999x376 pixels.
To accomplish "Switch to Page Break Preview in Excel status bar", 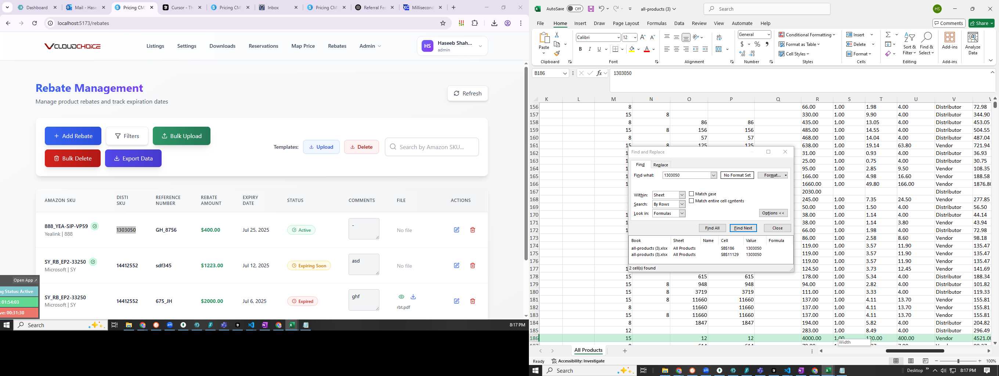I will 925,361.
